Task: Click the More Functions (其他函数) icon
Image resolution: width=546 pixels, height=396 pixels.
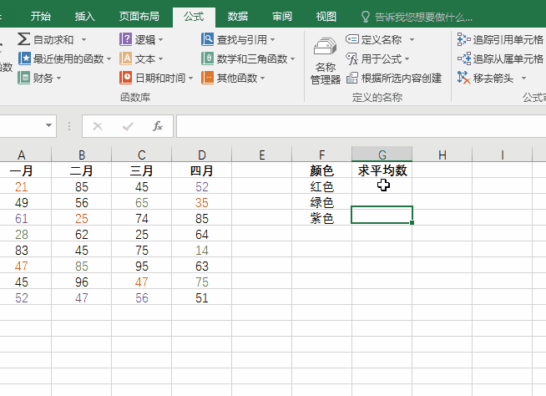Action: [x=207, y=78]
